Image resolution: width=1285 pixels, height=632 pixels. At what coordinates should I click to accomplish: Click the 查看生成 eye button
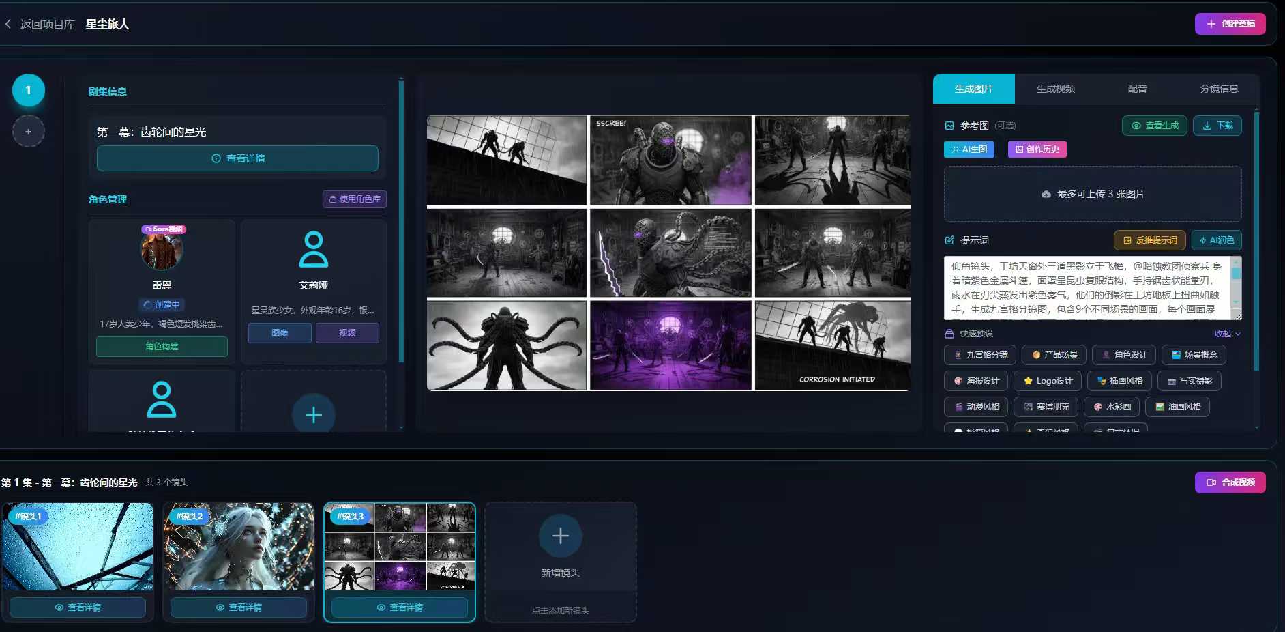point(1155,126)
